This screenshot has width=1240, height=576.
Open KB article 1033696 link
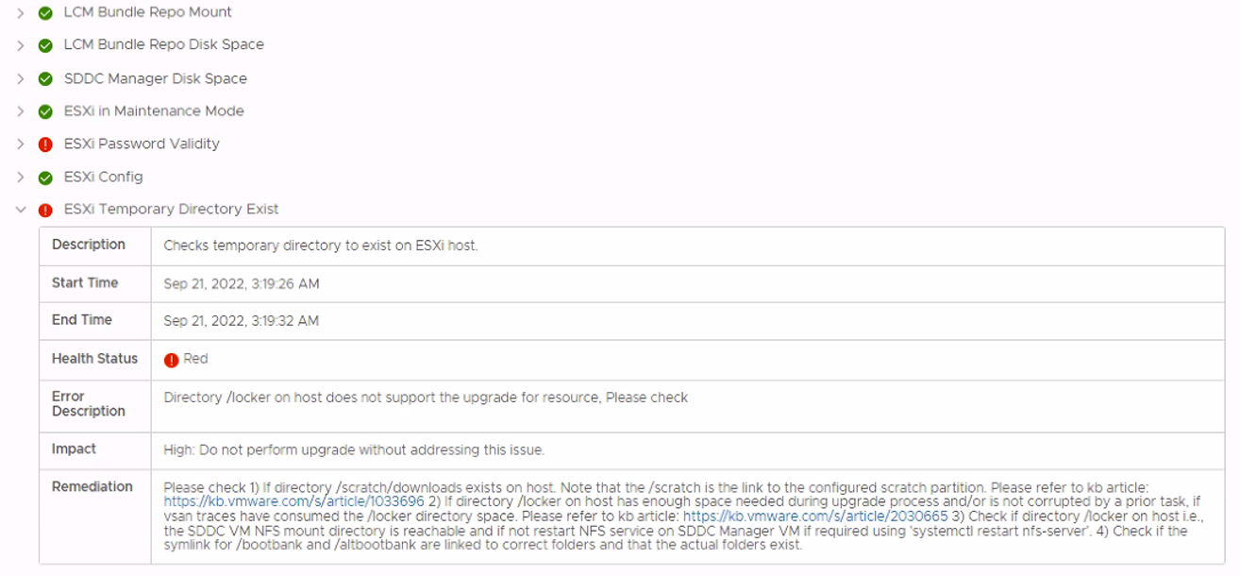tap(293, 501)
